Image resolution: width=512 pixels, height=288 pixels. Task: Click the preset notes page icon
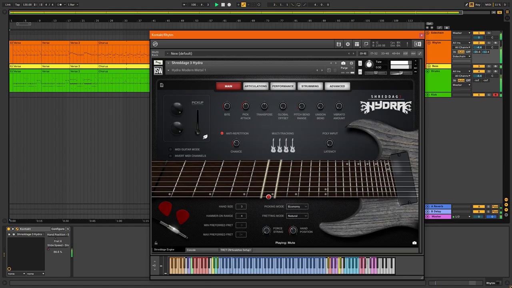point(162,85)
